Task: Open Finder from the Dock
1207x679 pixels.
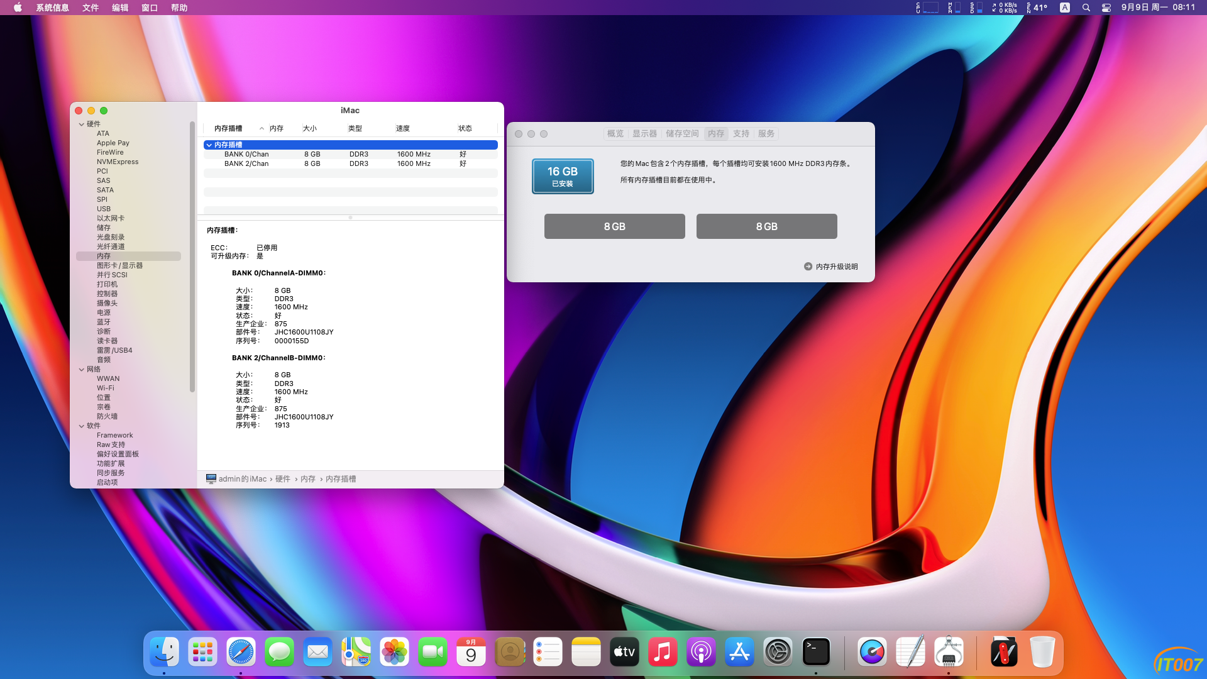Action: pyautogui.click(x=165, y=652)
